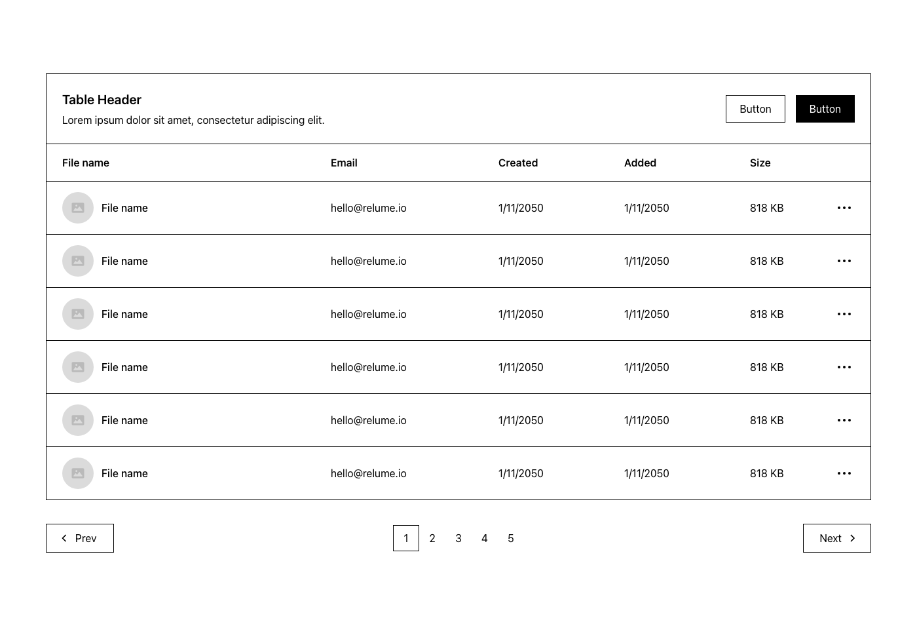
Task: Click the white outlined Button in the table header
Action: (x=755, y=109)
